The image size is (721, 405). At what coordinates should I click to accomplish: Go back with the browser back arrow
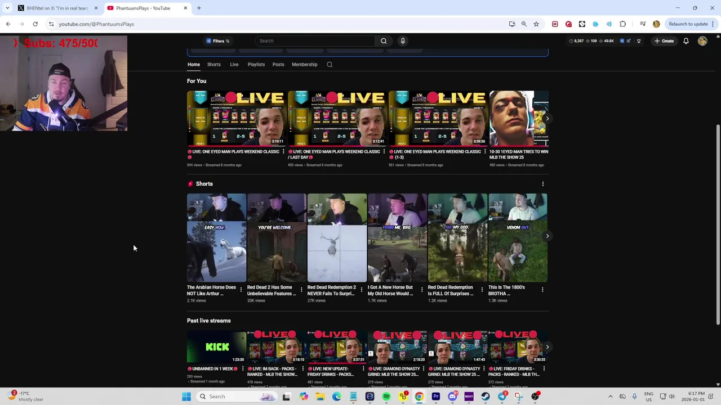(8, 24)
